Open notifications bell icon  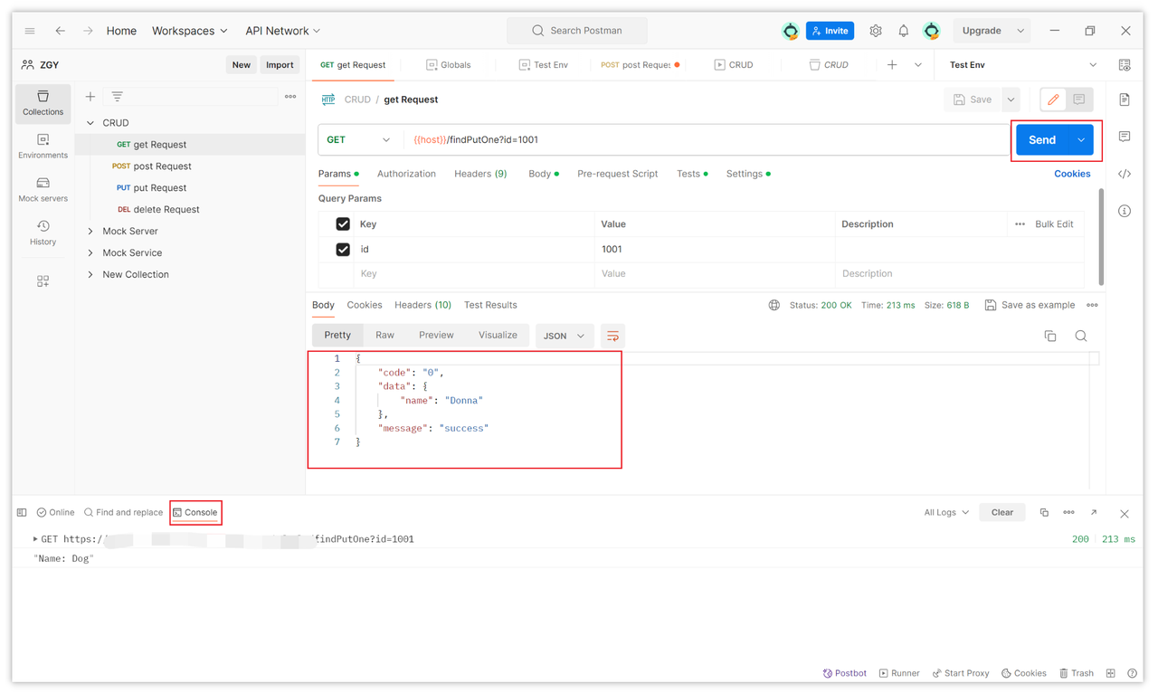[x=903, y=31]
